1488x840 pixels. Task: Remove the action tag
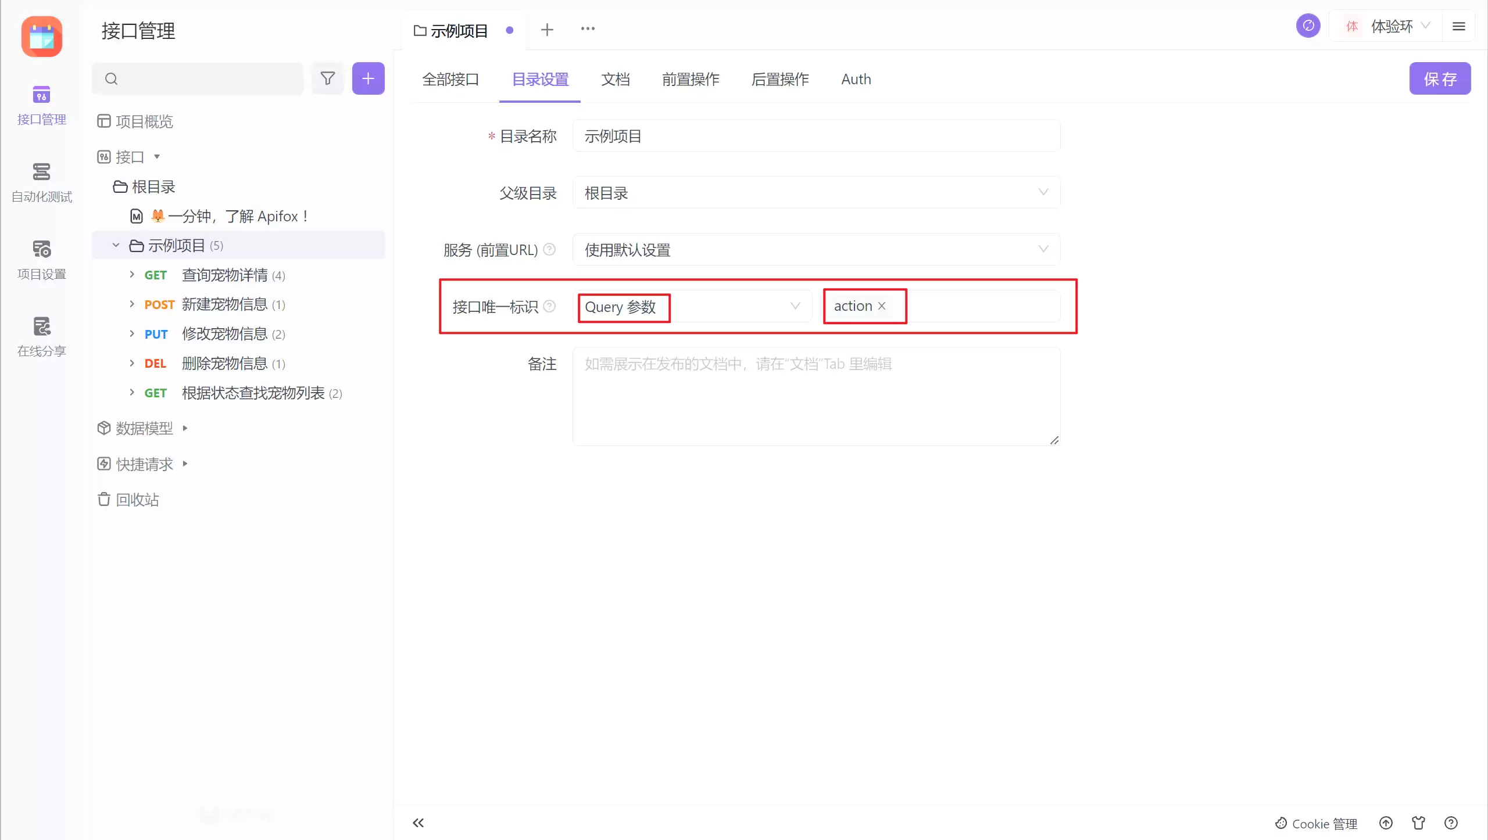(882, 306)
